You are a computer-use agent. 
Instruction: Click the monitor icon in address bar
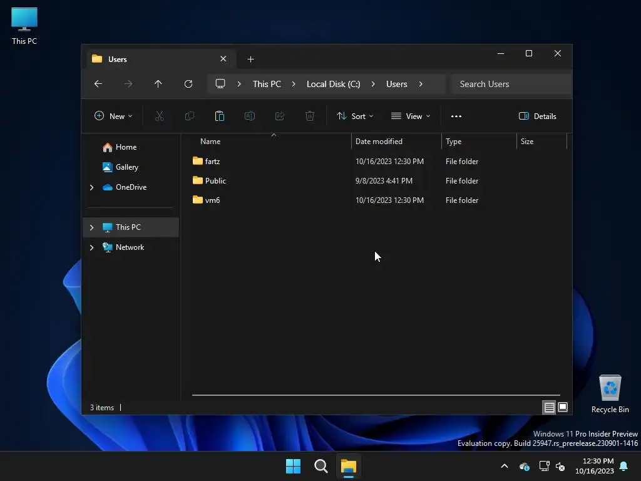pos(220,84)
